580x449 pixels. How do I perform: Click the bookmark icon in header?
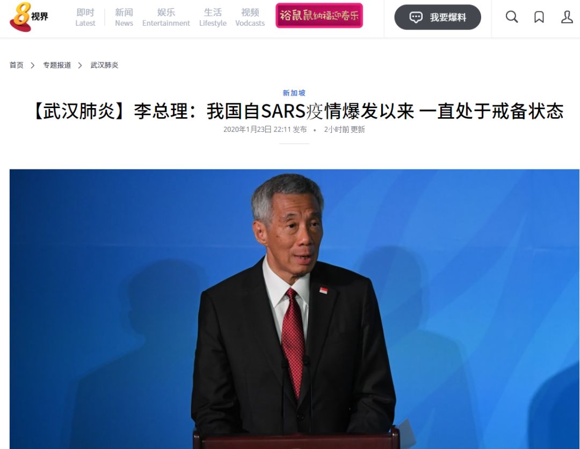[539, 17]
